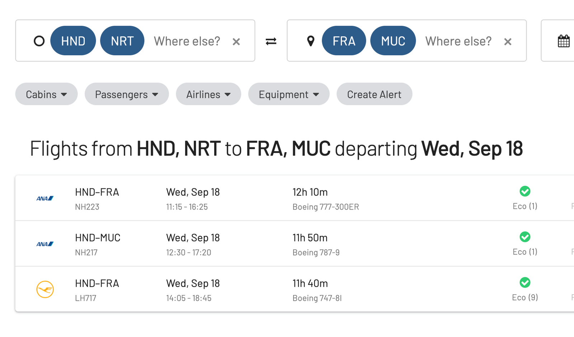This screenshot has height=337, width=574.
Task: Clear origin airports with the X
Action: (x=236, y=42)
